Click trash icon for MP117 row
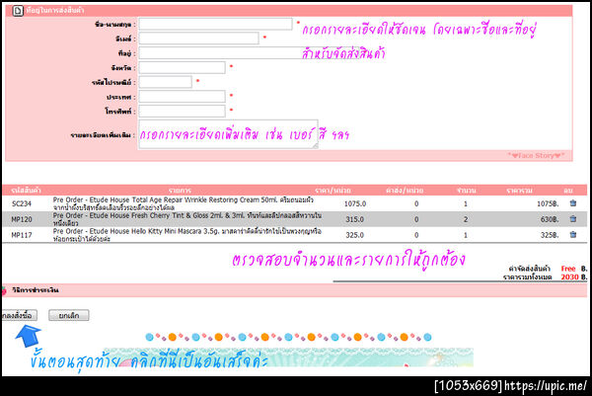 pyautogui.click(x=572, y=235)
